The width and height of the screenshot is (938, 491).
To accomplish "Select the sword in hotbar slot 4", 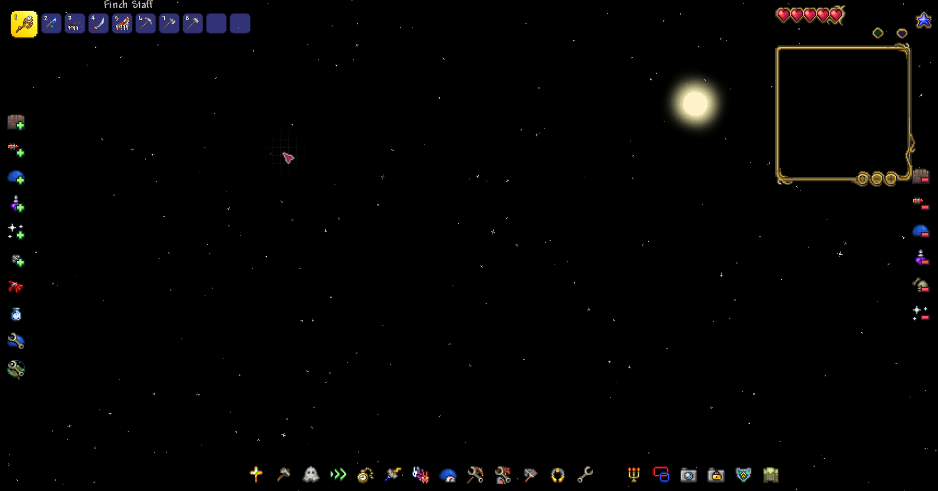I will pyautogui.click(x=98, y=23).
